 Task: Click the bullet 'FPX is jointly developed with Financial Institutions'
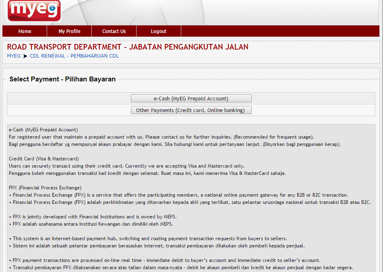coord(93,217)
